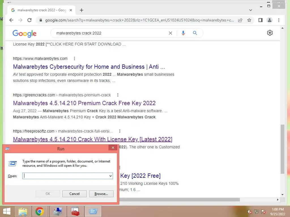Open options for the freeprosoftz.com result
The height and width of the screenshot is (217, 290).
coord(120,131)
